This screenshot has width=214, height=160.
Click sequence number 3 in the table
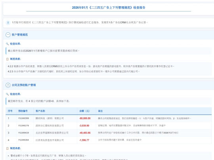9,133
